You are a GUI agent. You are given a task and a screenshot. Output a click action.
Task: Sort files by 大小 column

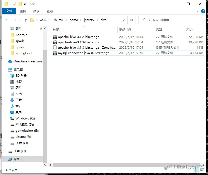pos(189,29)
